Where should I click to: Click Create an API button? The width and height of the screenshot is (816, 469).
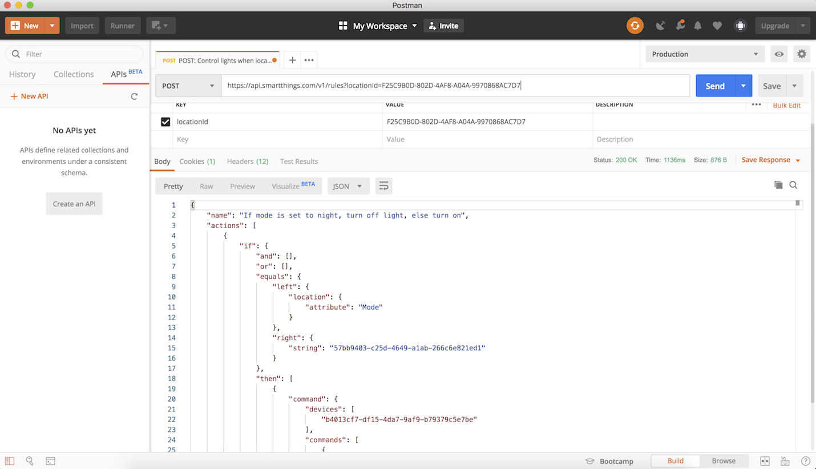(74, 204)
